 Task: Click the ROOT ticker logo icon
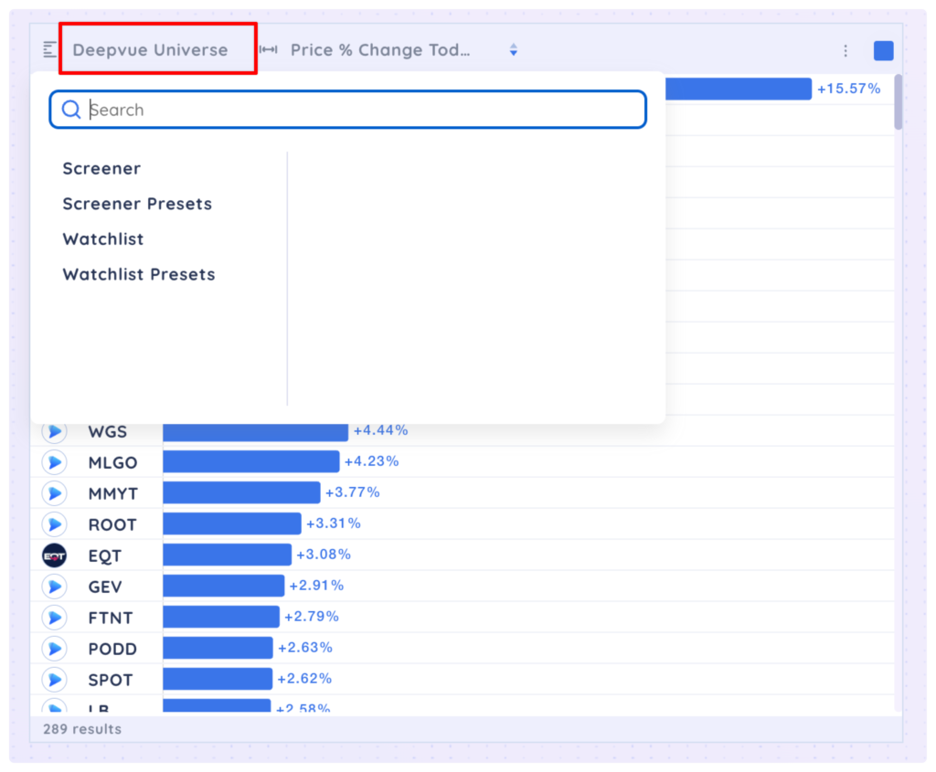[54, 523]
